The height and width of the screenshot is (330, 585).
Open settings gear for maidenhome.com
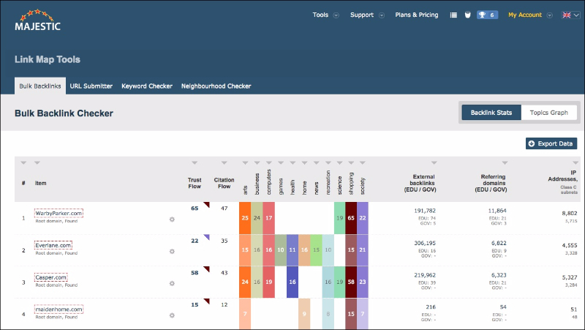172,315
